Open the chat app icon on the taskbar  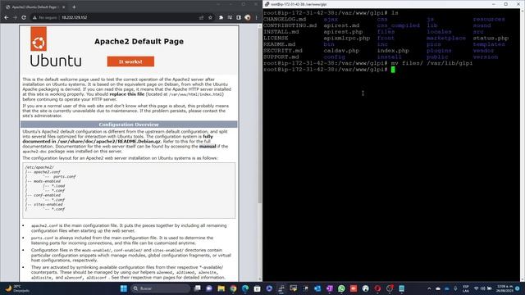pyautogui.click(x=209, y=288)
